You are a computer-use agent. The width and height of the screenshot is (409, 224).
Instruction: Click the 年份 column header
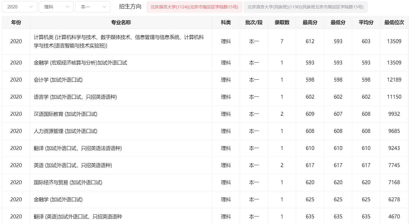pos(16,22)
